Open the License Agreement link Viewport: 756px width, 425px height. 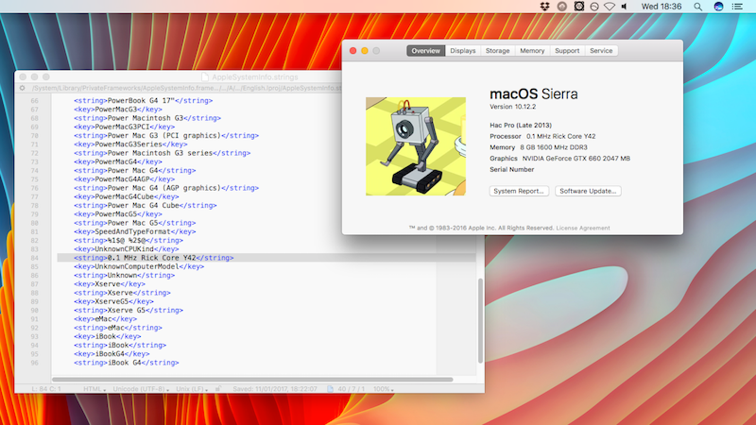tap(583, 228)
